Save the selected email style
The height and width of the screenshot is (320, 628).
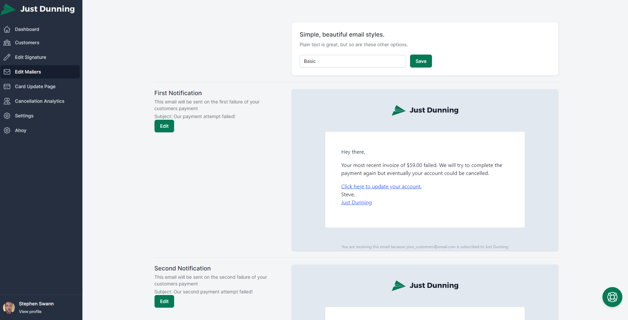[421, 61]
